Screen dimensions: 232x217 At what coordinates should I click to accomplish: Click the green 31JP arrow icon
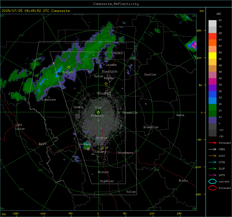(x=212, y=168)
